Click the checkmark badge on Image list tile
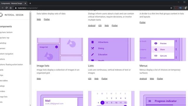188x106 pixels. click(56, 47)
